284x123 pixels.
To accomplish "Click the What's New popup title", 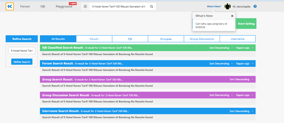I will (x=204, y=16).
